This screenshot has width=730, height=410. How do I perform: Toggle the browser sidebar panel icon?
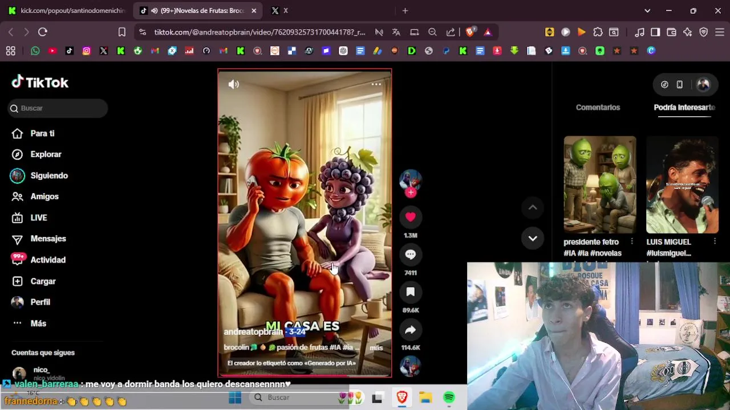[655, 32]
